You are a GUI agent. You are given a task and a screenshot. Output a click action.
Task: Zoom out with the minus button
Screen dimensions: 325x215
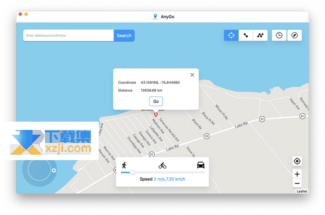(x=297, y=183)
